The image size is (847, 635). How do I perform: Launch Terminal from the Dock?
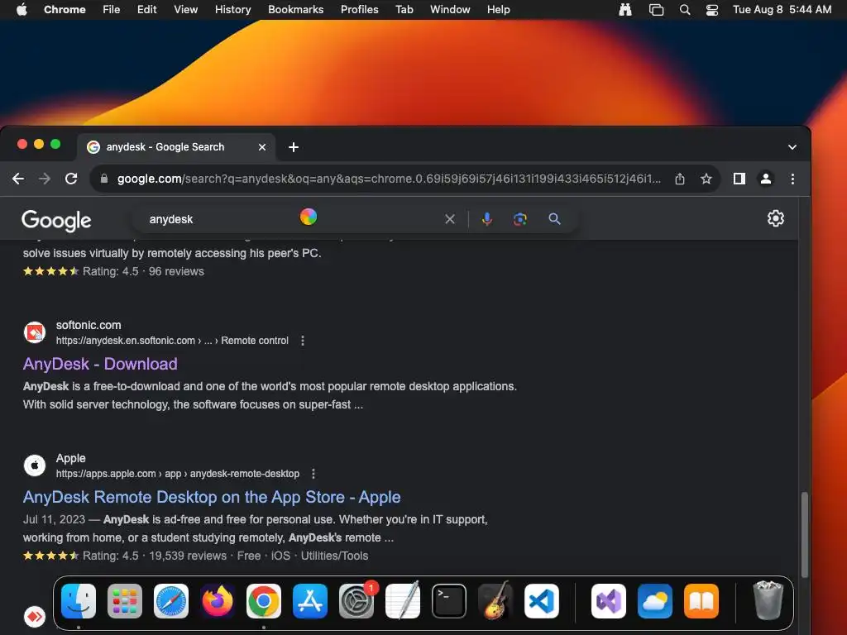pos(449,601)
